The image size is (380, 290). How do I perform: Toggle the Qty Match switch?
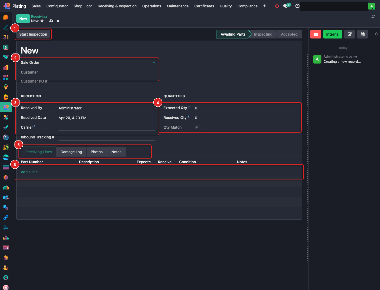coord(198,127)
